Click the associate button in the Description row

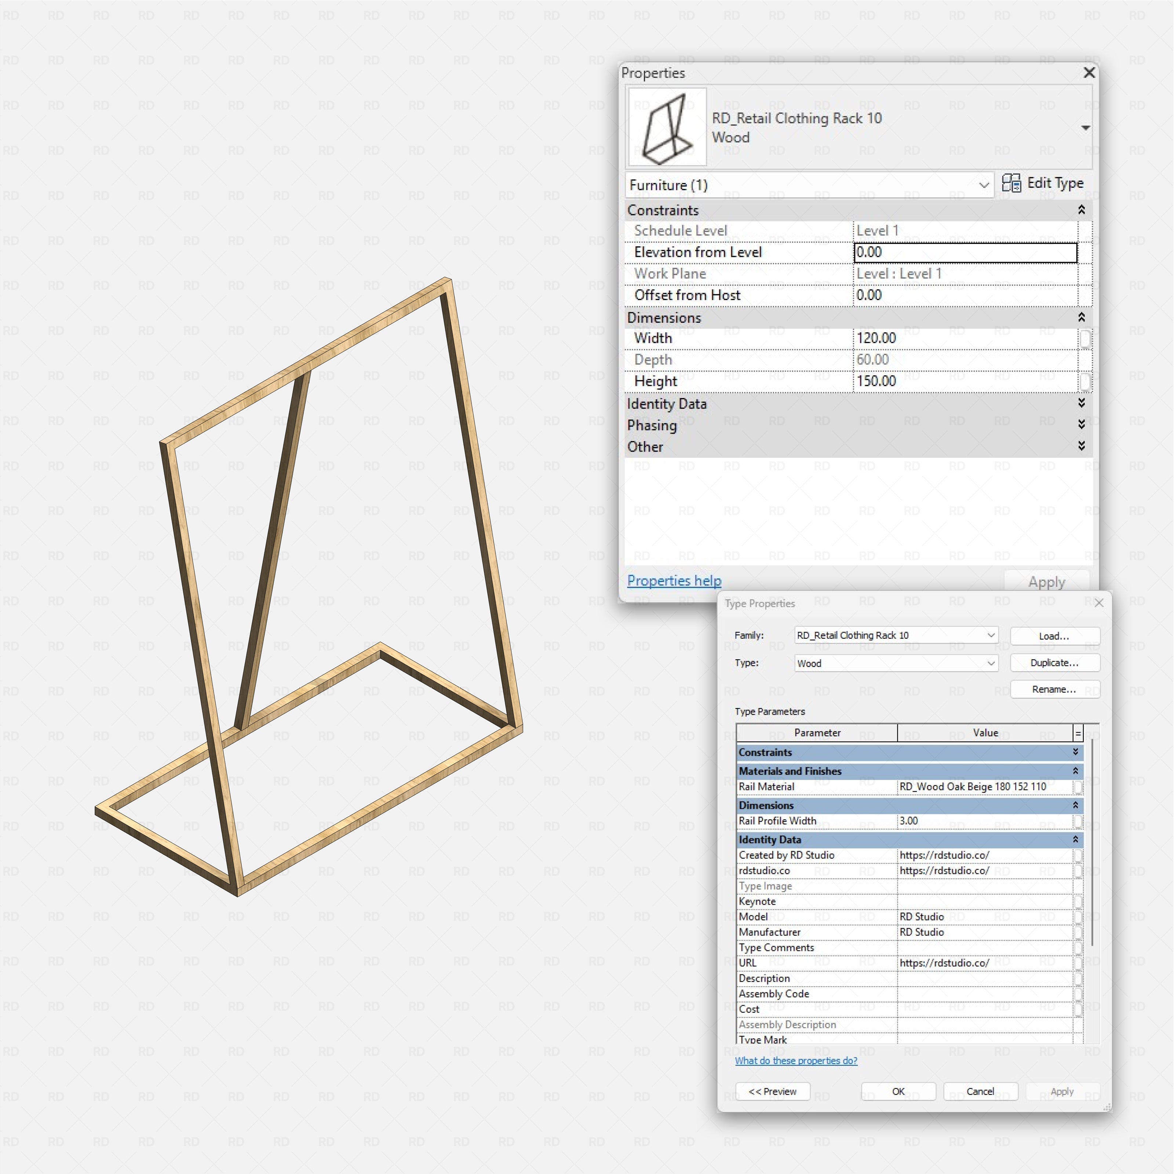point(1078,979)
